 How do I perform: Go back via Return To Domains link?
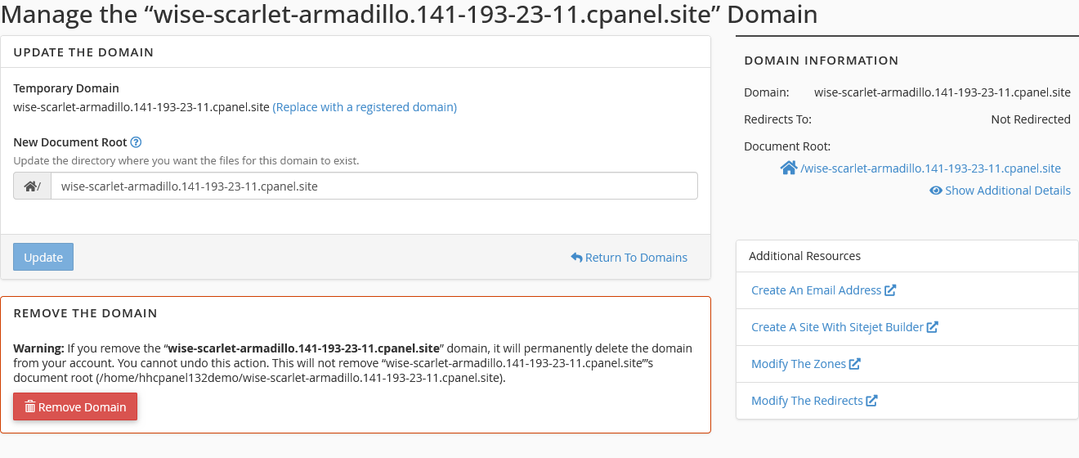point(636,258)
